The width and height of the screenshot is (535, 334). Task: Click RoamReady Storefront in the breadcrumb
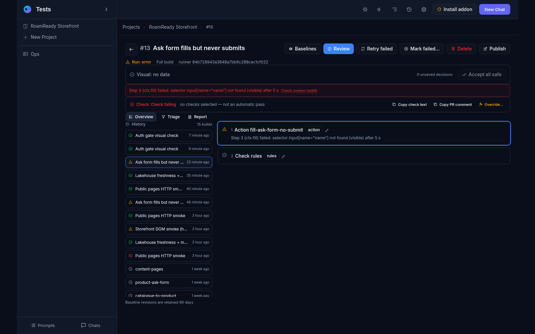tap(173, 27)
